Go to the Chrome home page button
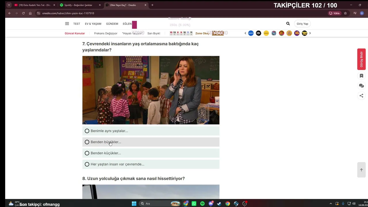This screenshot has height=207, width=368. pos(30,13)
